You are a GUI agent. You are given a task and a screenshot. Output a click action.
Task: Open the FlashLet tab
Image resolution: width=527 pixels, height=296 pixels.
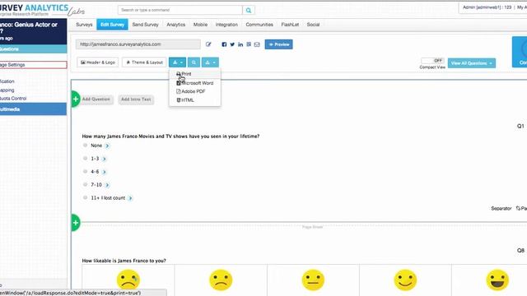(290, 25)
